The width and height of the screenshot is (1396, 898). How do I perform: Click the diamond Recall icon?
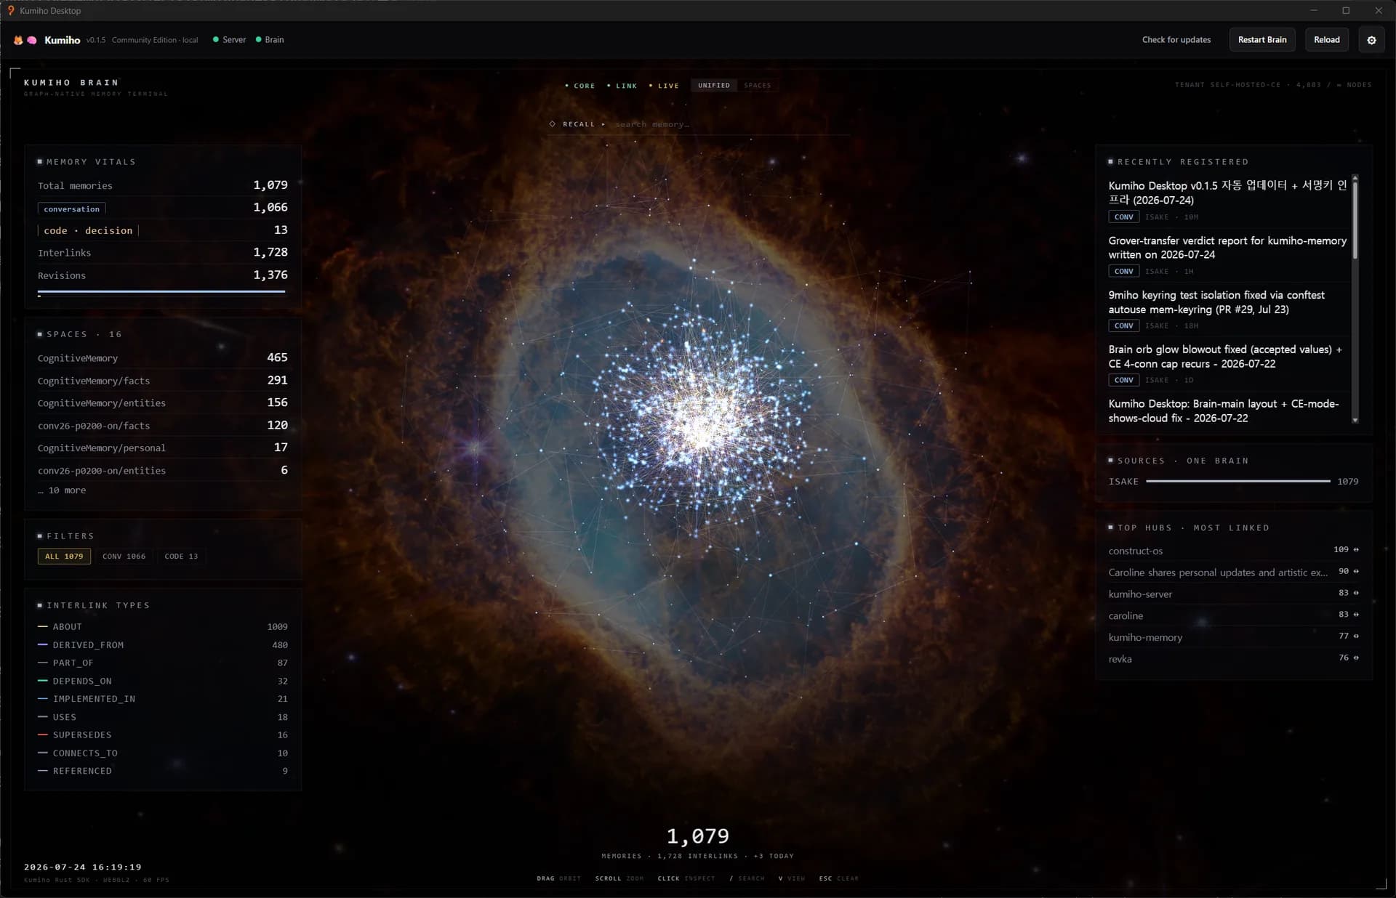pos(553,124)
